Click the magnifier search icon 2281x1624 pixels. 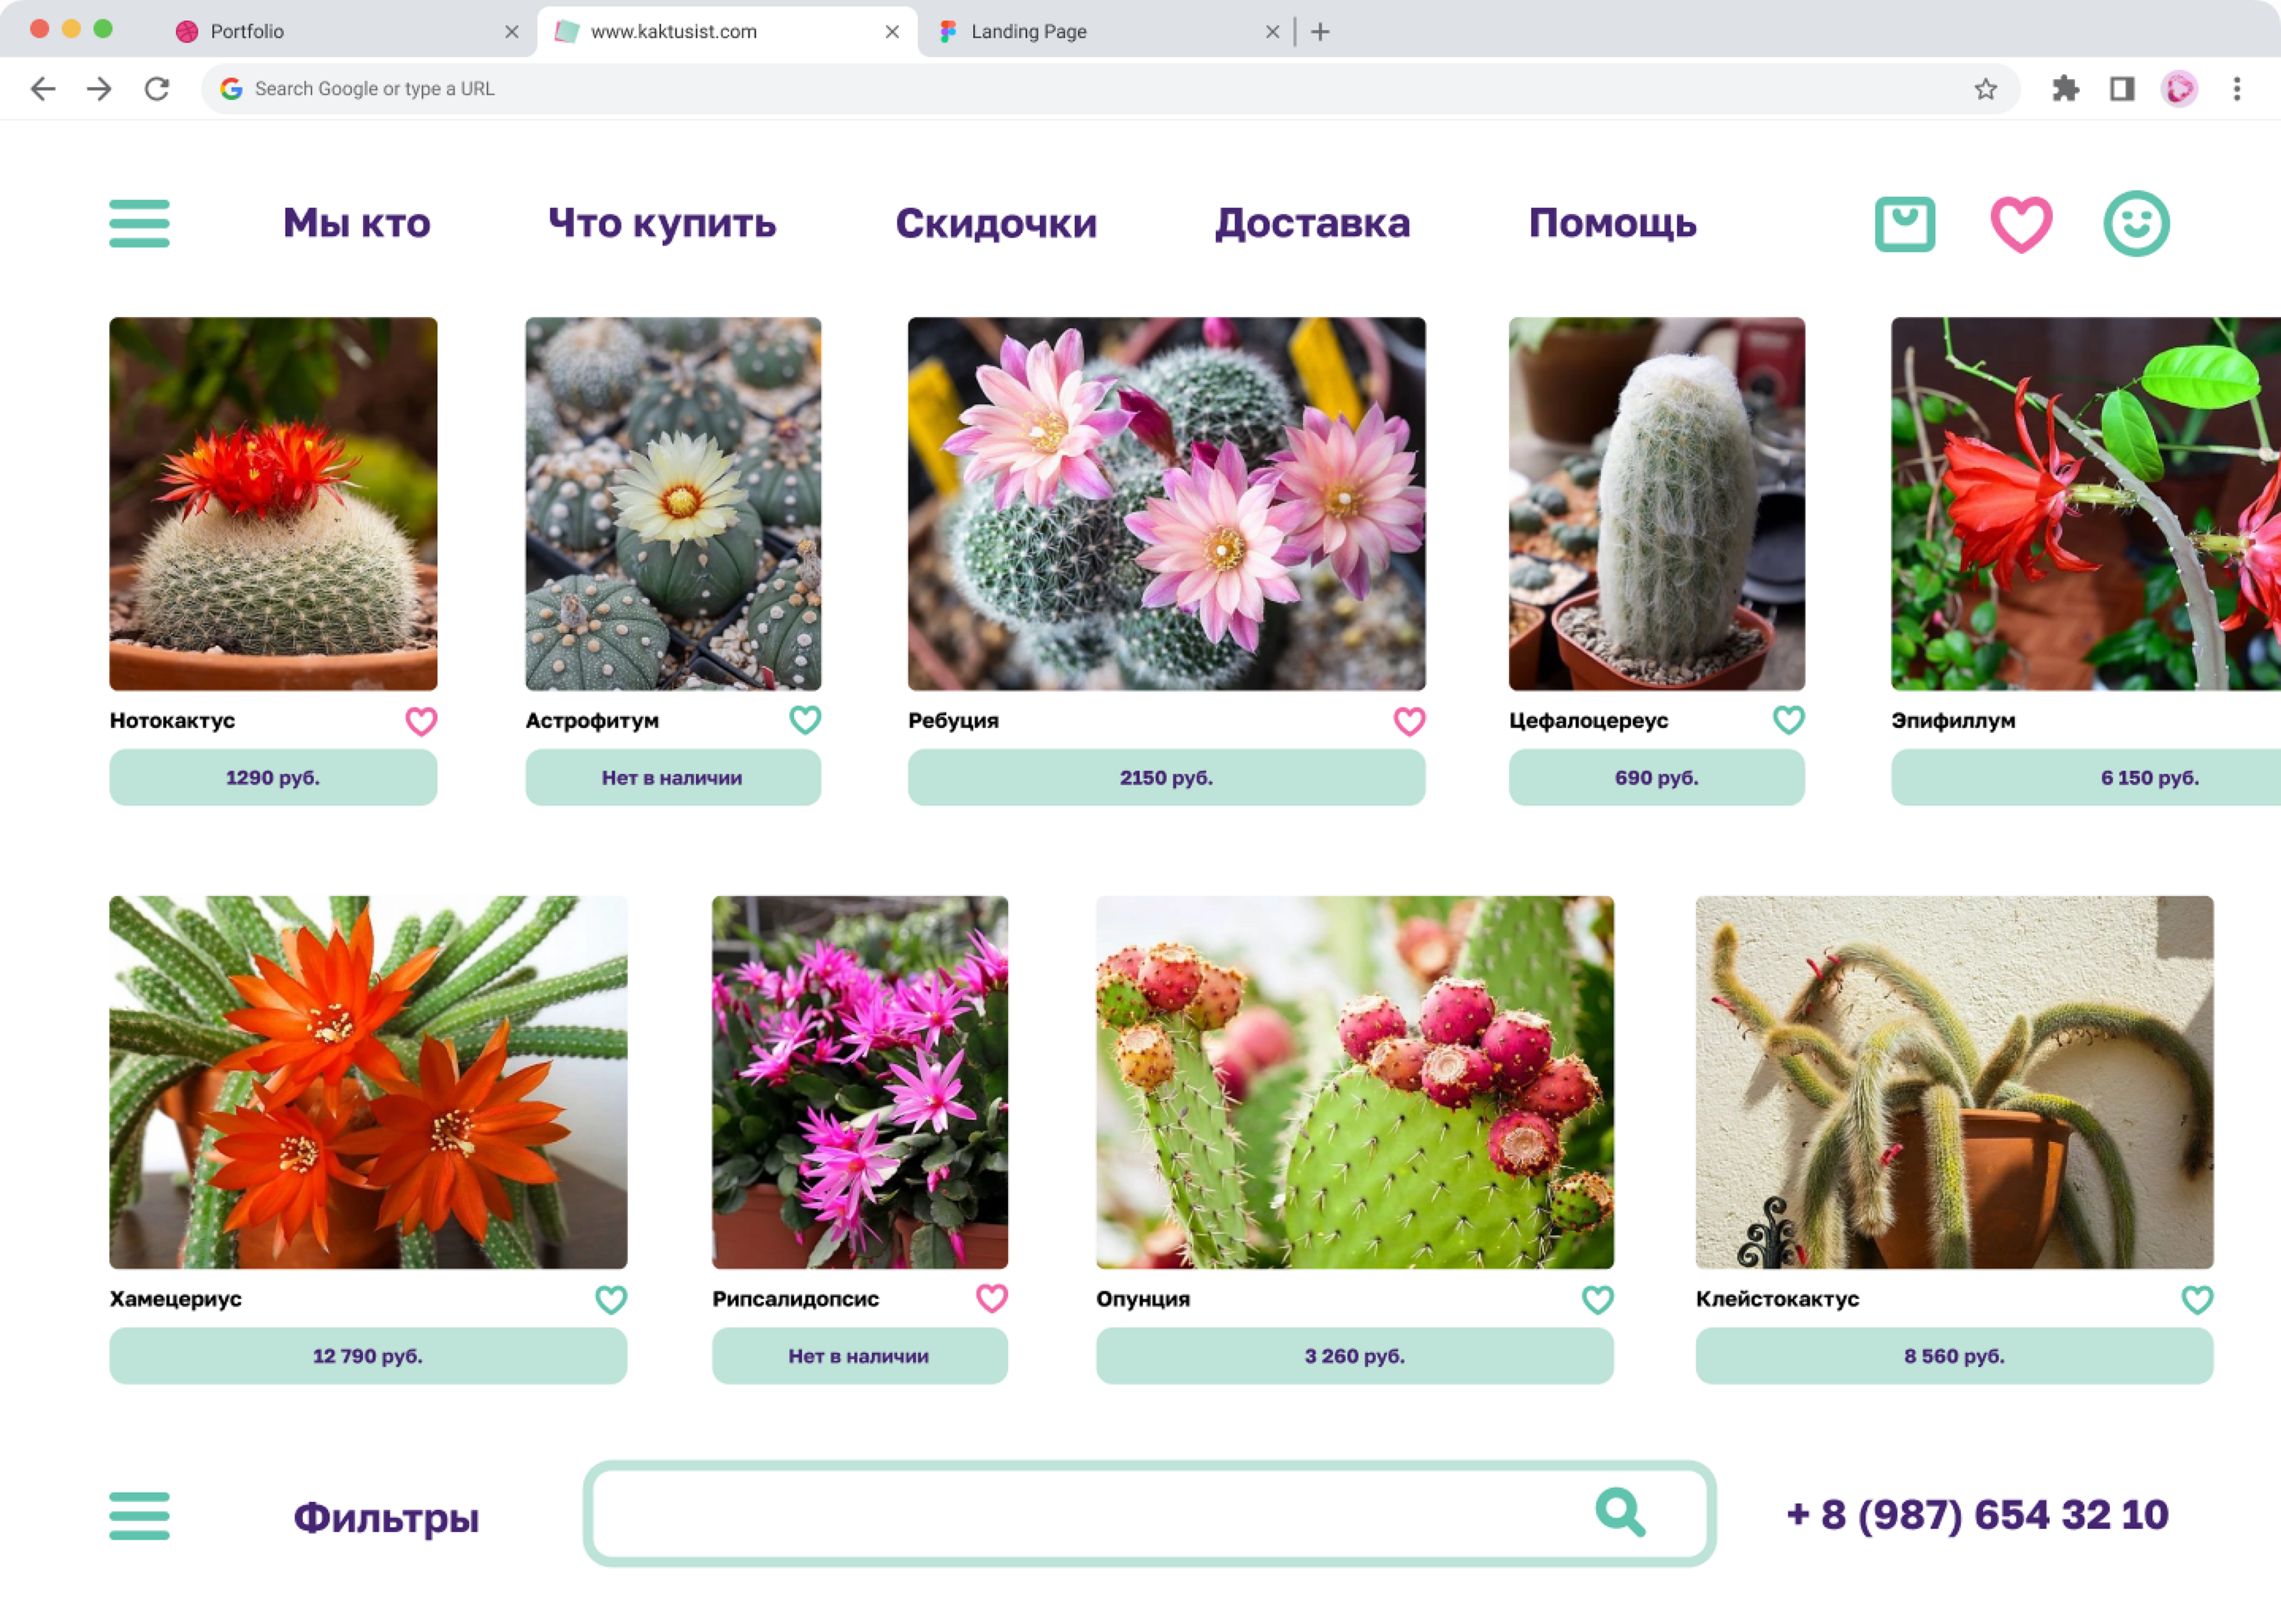point(1620,1512)
